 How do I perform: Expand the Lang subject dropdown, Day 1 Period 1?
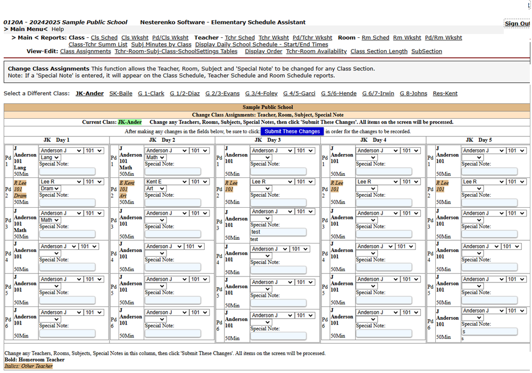point(49,158)
